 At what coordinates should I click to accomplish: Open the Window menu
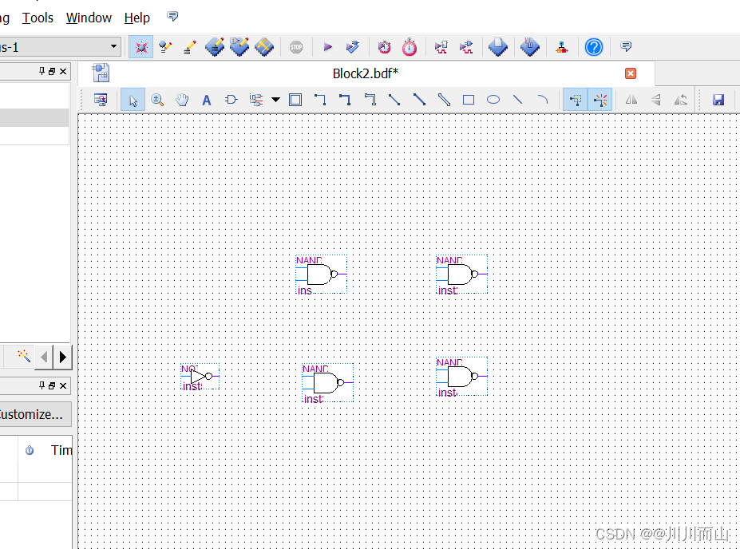89,18
